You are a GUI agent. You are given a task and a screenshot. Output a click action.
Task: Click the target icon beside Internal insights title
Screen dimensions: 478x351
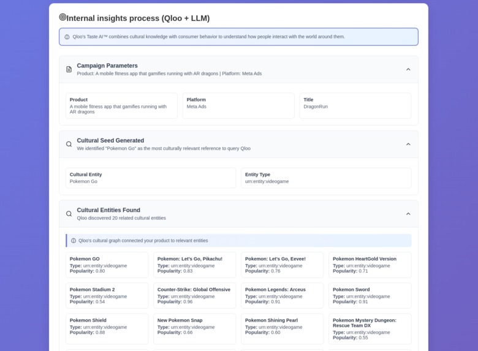point(63,17)
